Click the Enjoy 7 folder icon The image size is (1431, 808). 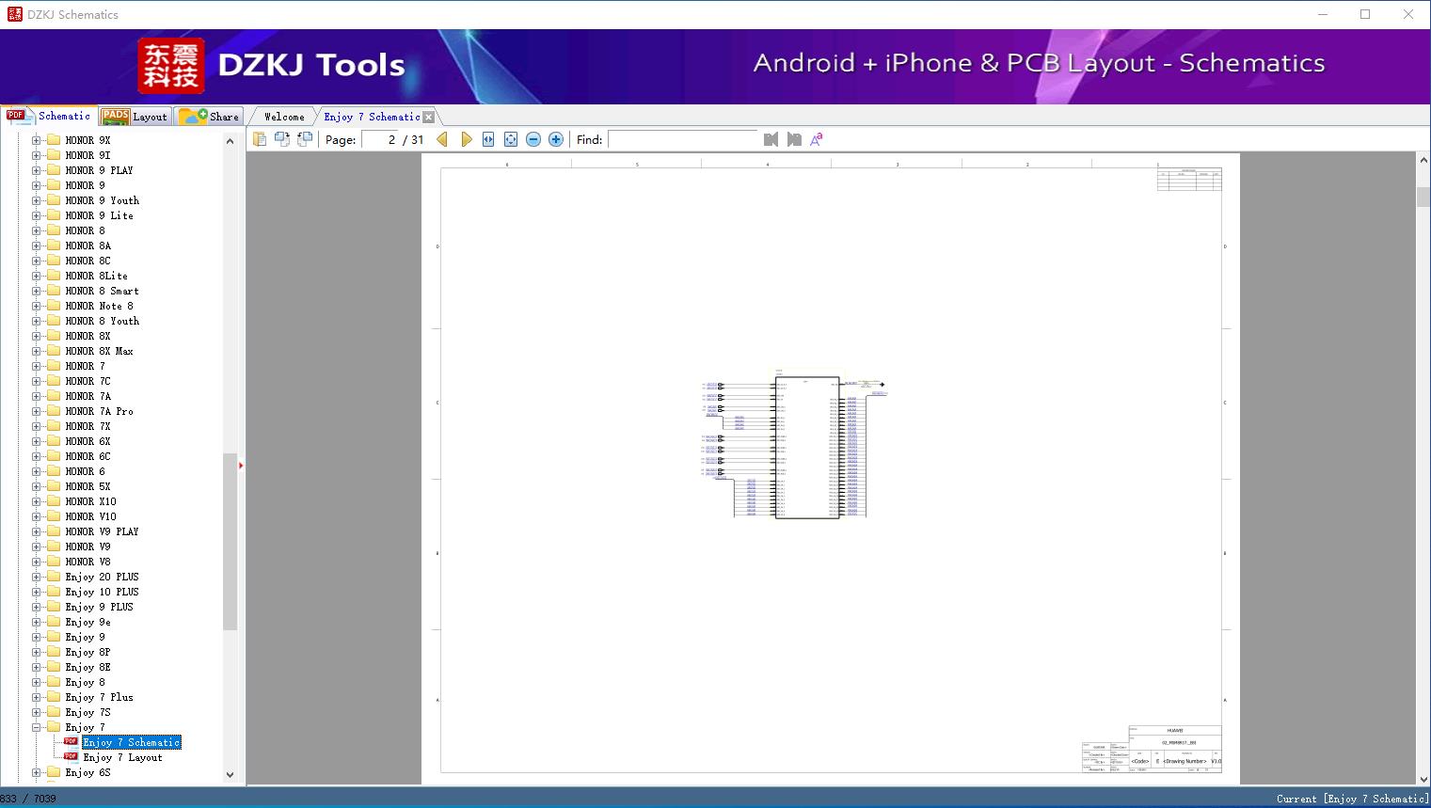[x=54, y=727]
